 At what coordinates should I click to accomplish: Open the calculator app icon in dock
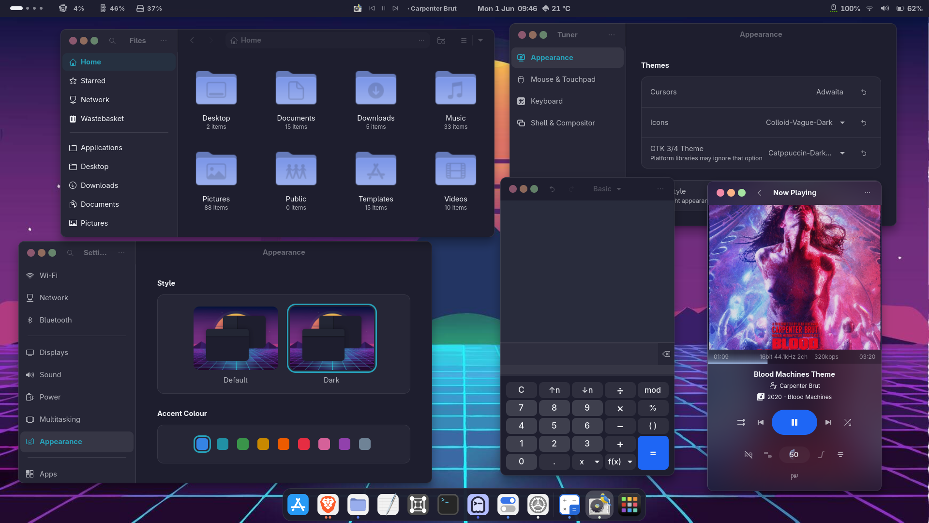pos(569,505)
